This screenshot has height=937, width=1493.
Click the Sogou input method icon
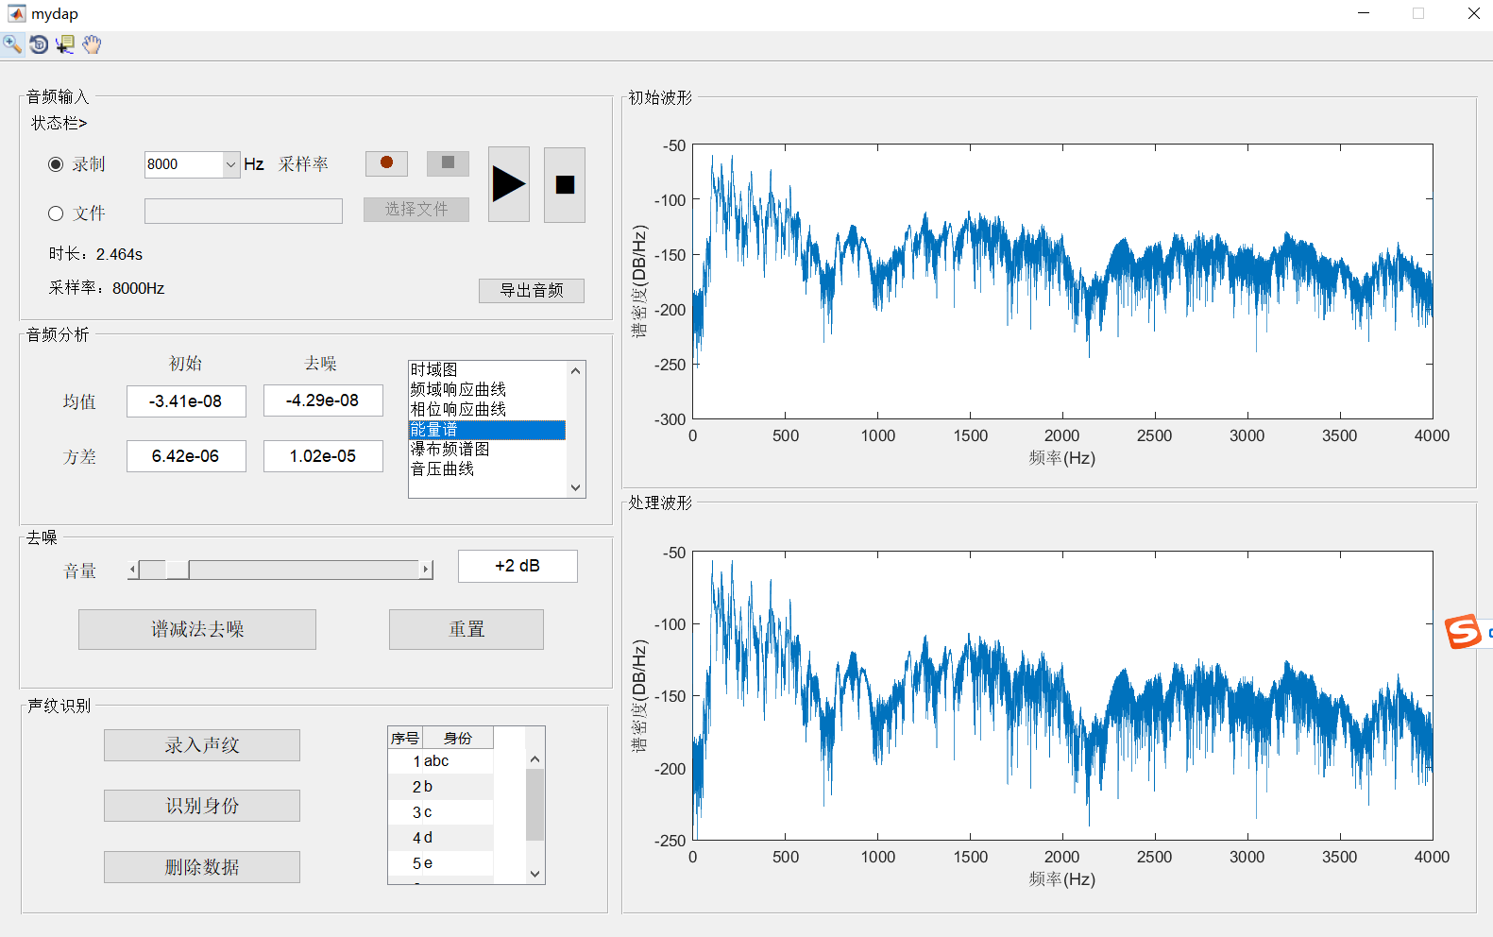1463,631
